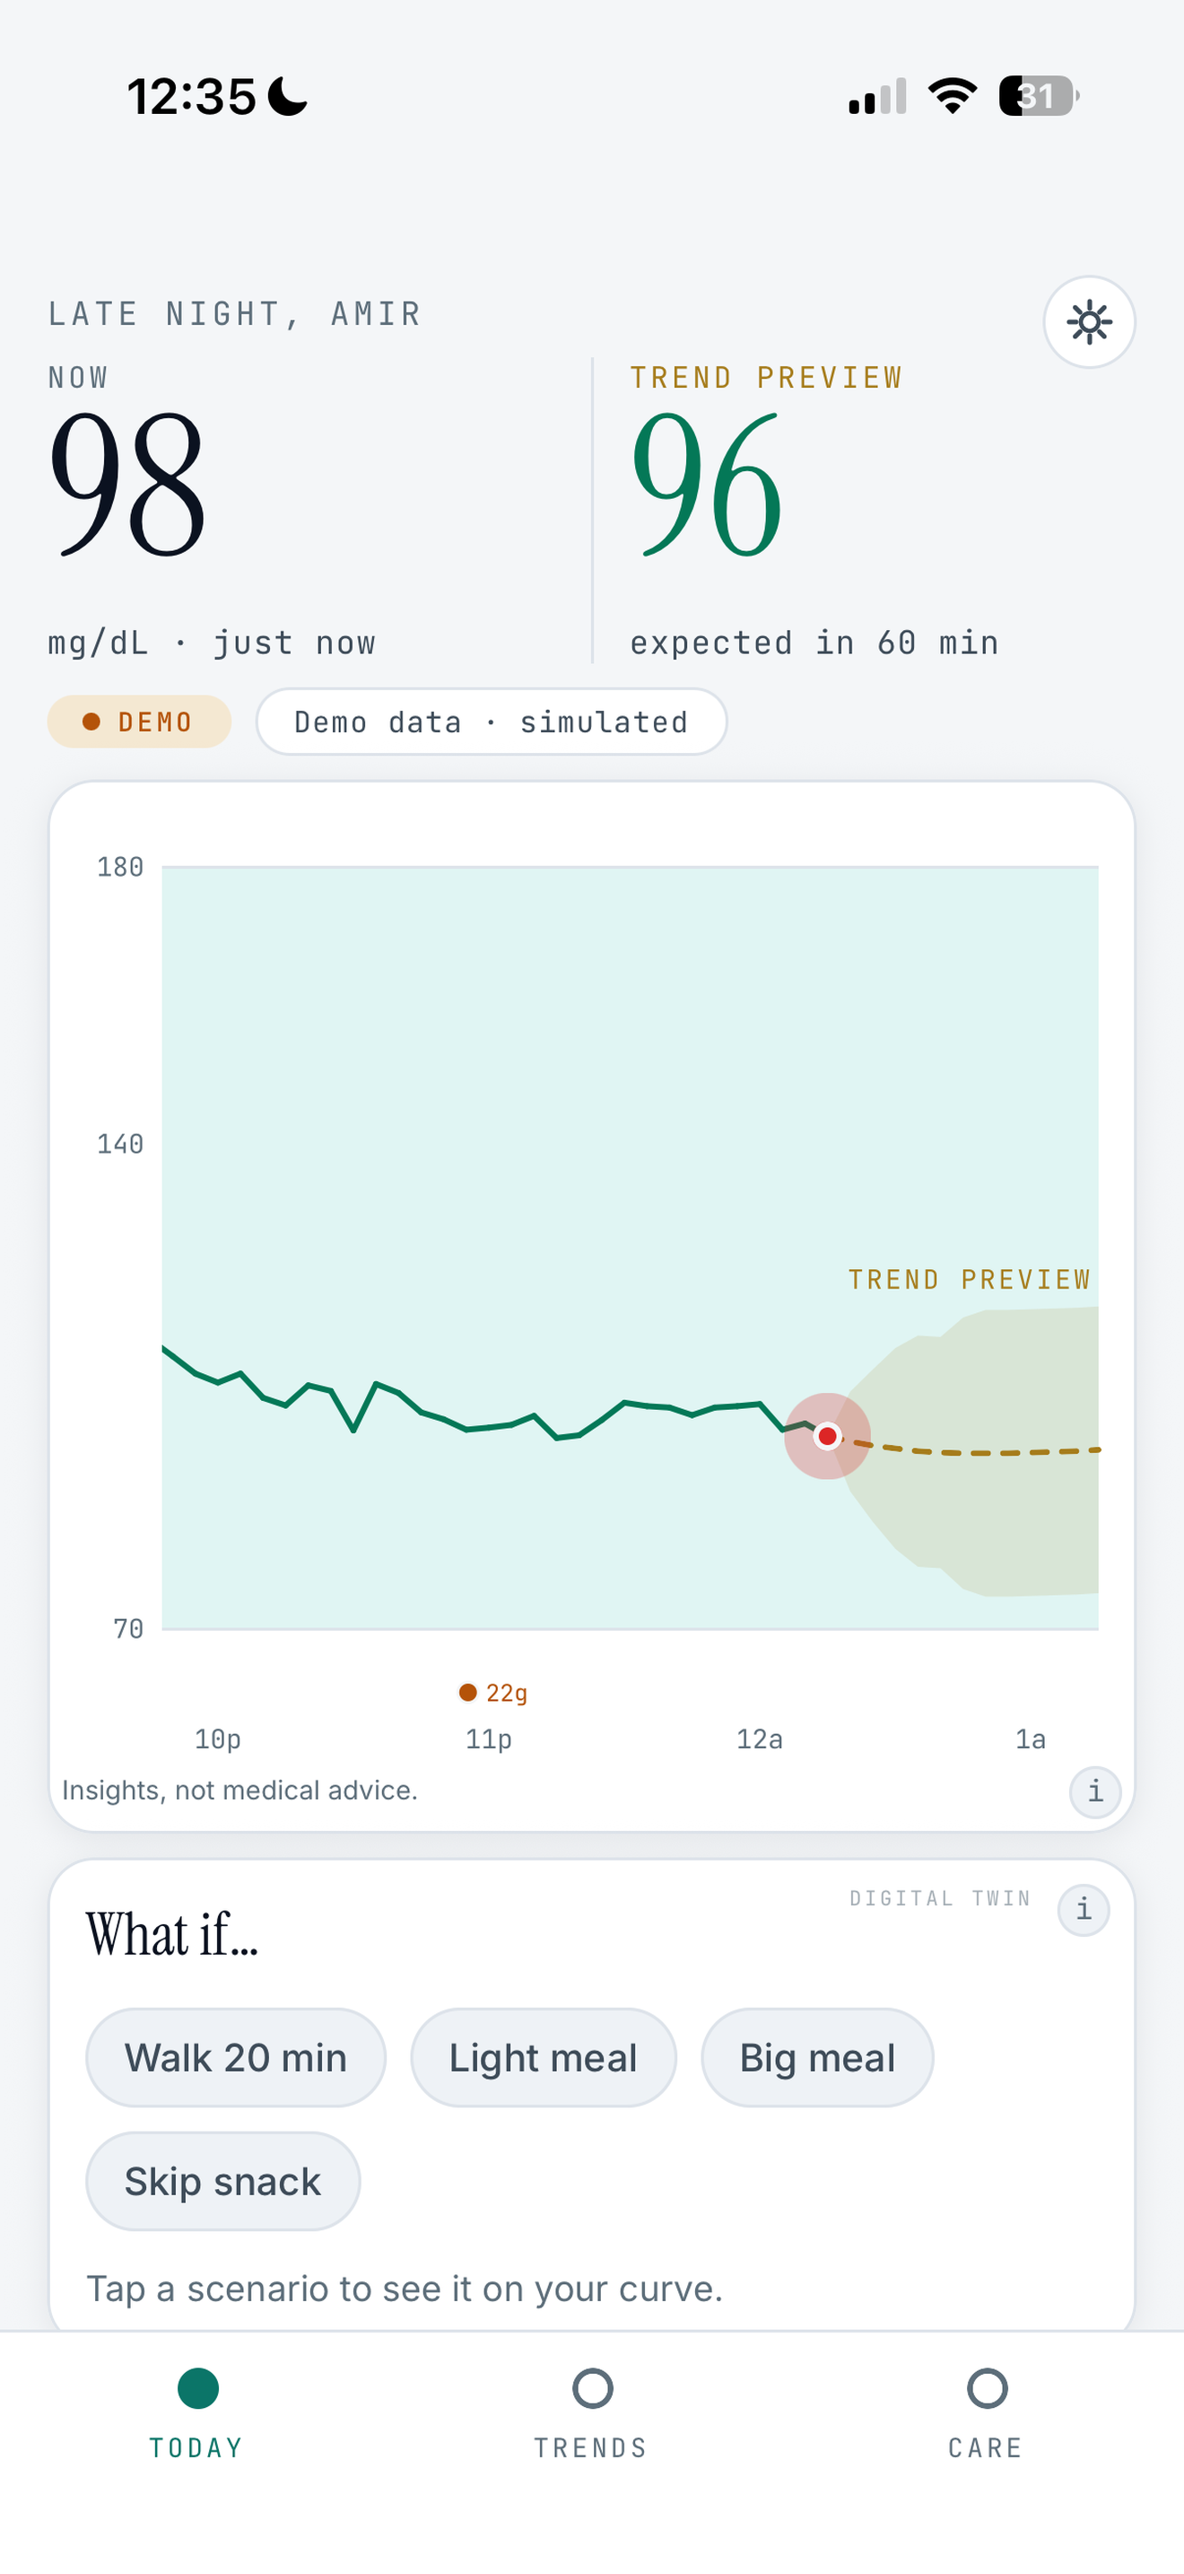Tap the red current-reading marker on chart

[x=827, y=1436]
